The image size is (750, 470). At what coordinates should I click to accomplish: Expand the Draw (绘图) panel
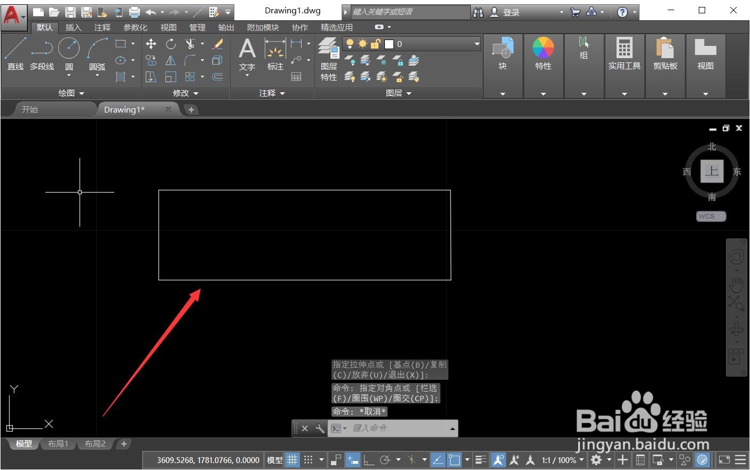coord(72,93)
